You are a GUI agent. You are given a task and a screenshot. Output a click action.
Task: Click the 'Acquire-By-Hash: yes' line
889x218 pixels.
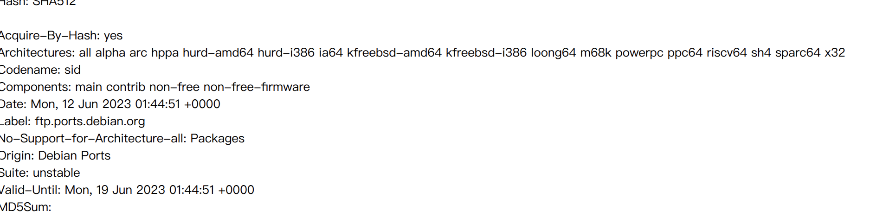click(60, 36)
